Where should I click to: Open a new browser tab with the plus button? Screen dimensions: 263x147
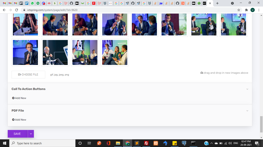(217, 3)
